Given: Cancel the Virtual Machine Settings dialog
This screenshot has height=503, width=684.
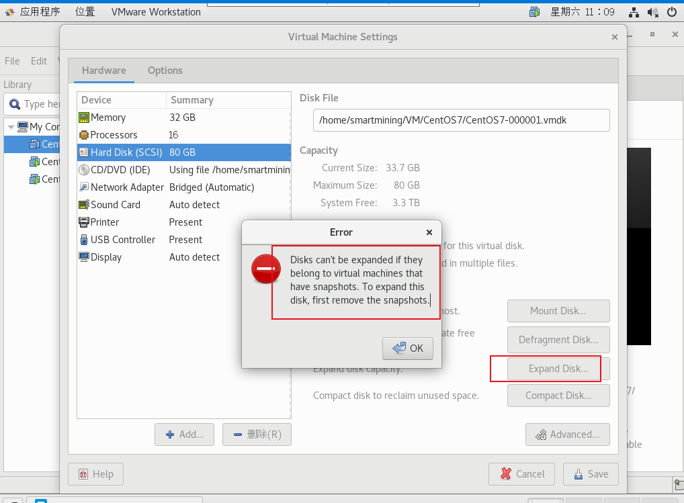Looking at the screenshot, I should 521,474.
